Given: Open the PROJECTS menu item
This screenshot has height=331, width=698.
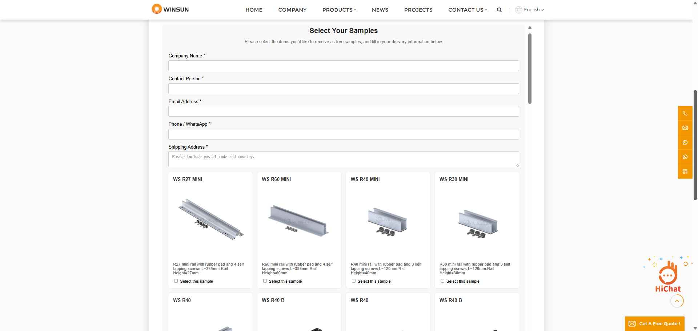Looking at the screenshot, I should coord(418,10).
